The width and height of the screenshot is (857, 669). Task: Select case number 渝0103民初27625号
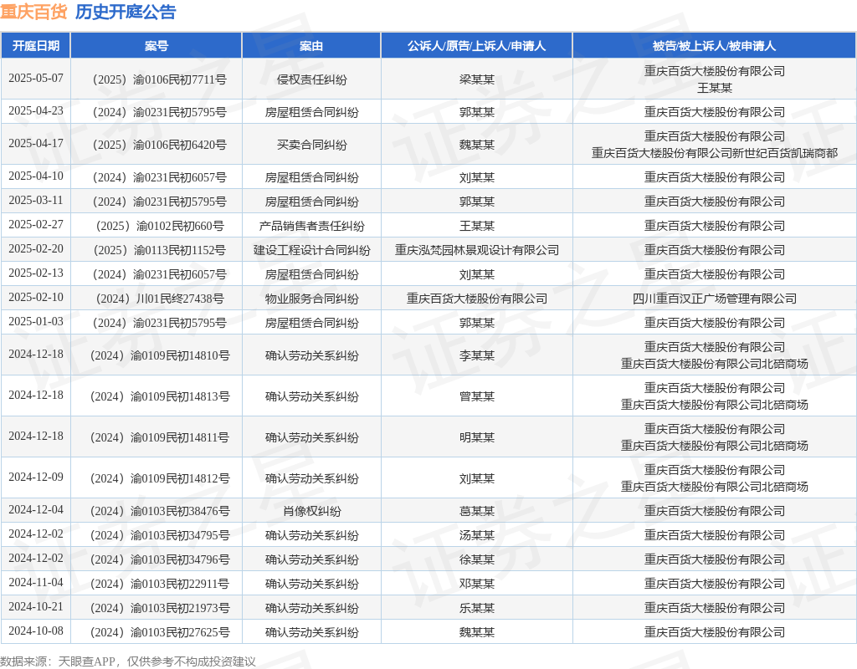(x=159, y=632)
